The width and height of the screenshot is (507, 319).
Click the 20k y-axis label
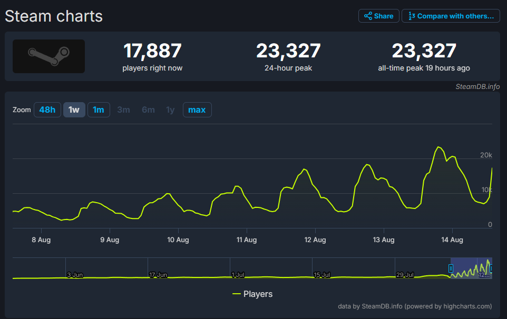[486, 155]
